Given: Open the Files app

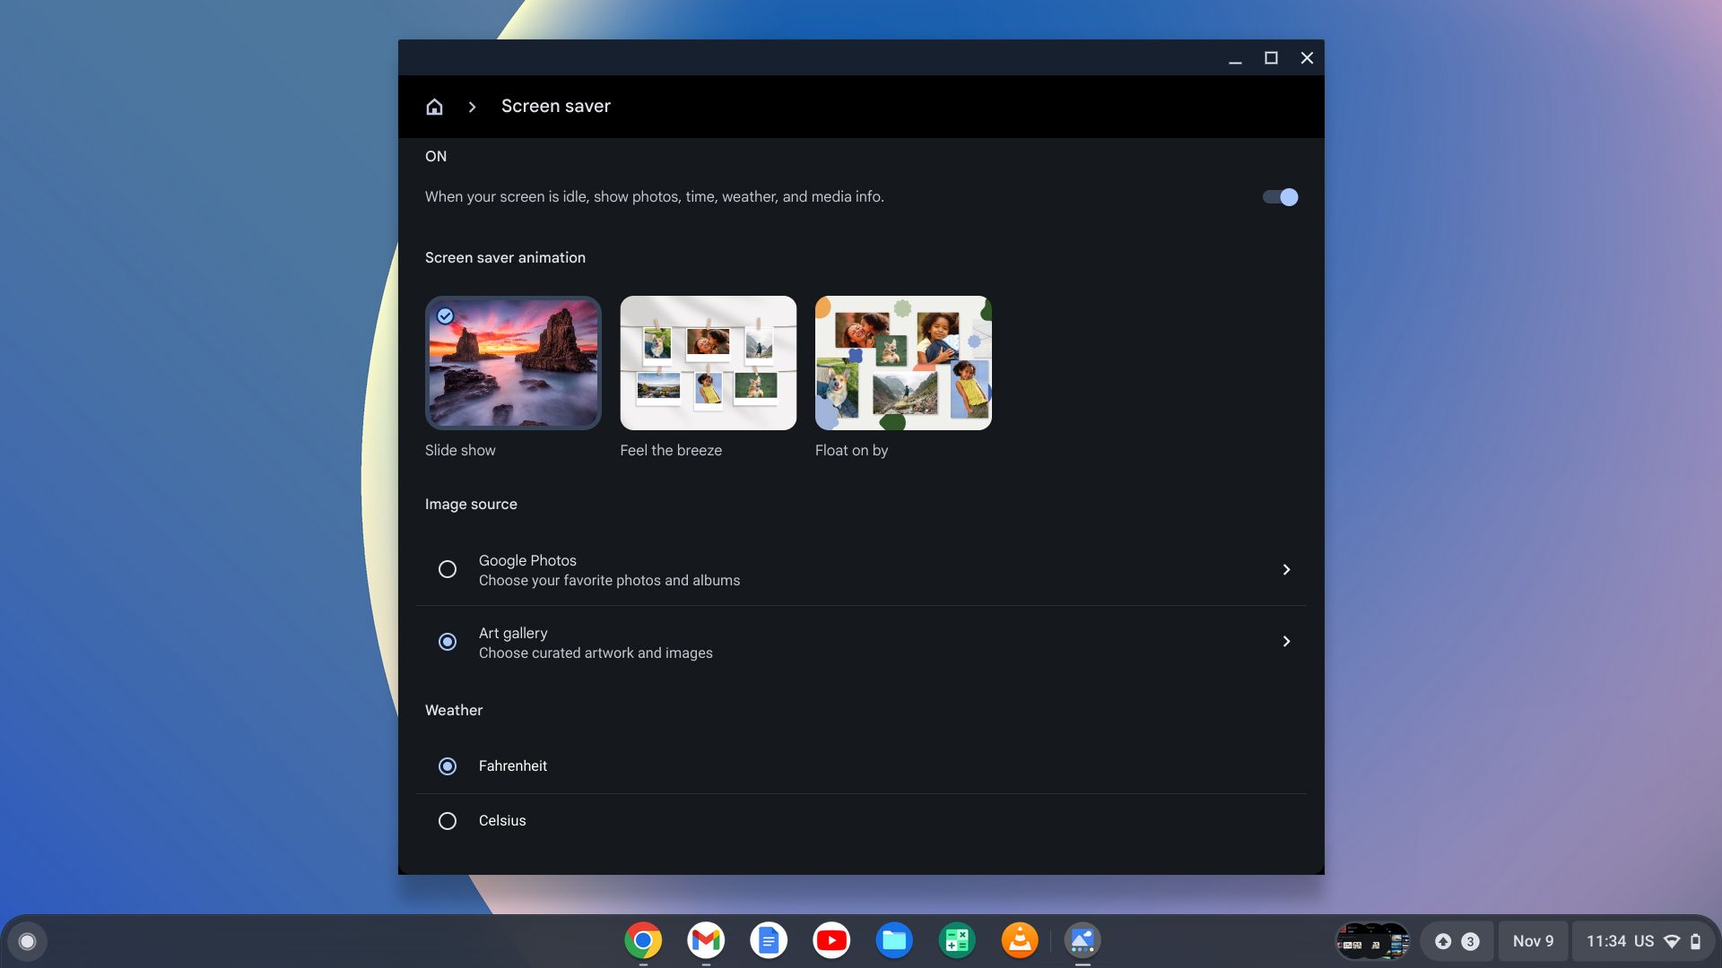Looking at the screenshot, I should [894, 940].
